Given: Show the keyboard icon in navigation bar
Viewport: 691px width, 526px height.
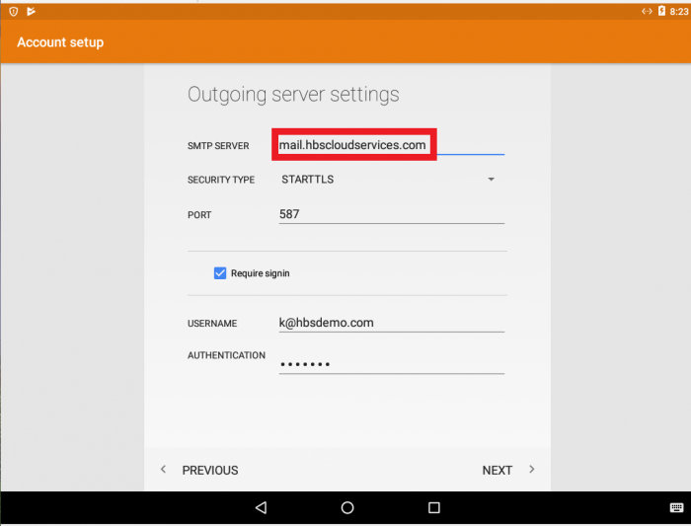Looking at the screenshot, I should (676, 507).
